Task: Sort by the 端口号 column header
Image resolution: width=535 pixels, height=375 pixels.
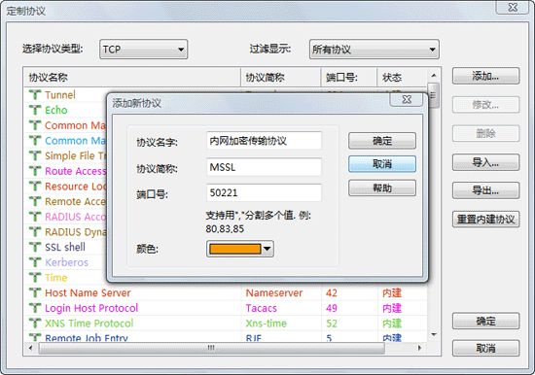Action: pyautogui.click(x=348, y=78)
